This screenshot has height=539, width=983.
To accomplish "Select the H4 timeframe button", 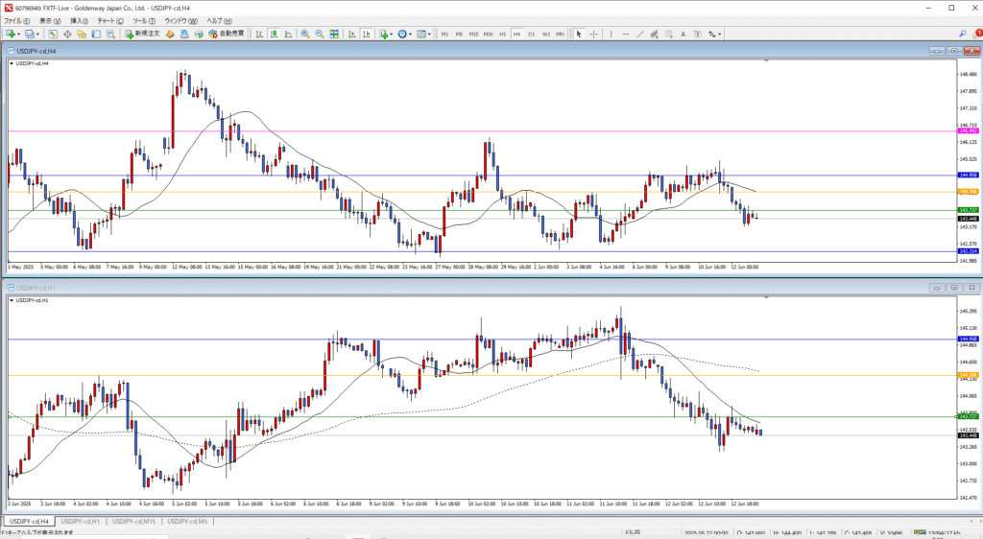I will [516, 34].
